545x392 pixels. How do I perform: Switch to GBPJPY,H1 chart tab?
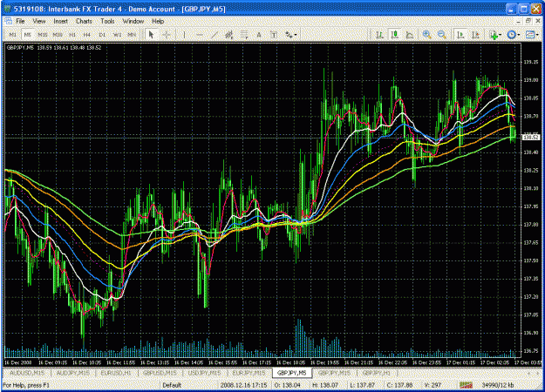click(x=377, y=373)
